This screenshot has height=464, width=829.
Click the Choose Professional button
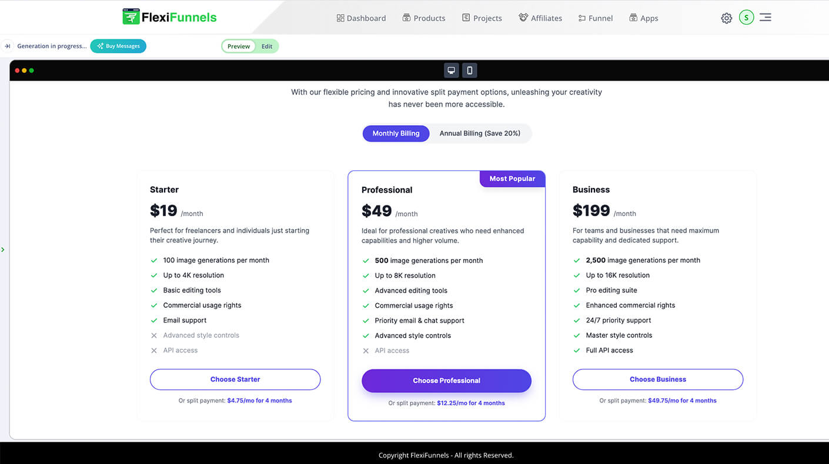(446, 381)
